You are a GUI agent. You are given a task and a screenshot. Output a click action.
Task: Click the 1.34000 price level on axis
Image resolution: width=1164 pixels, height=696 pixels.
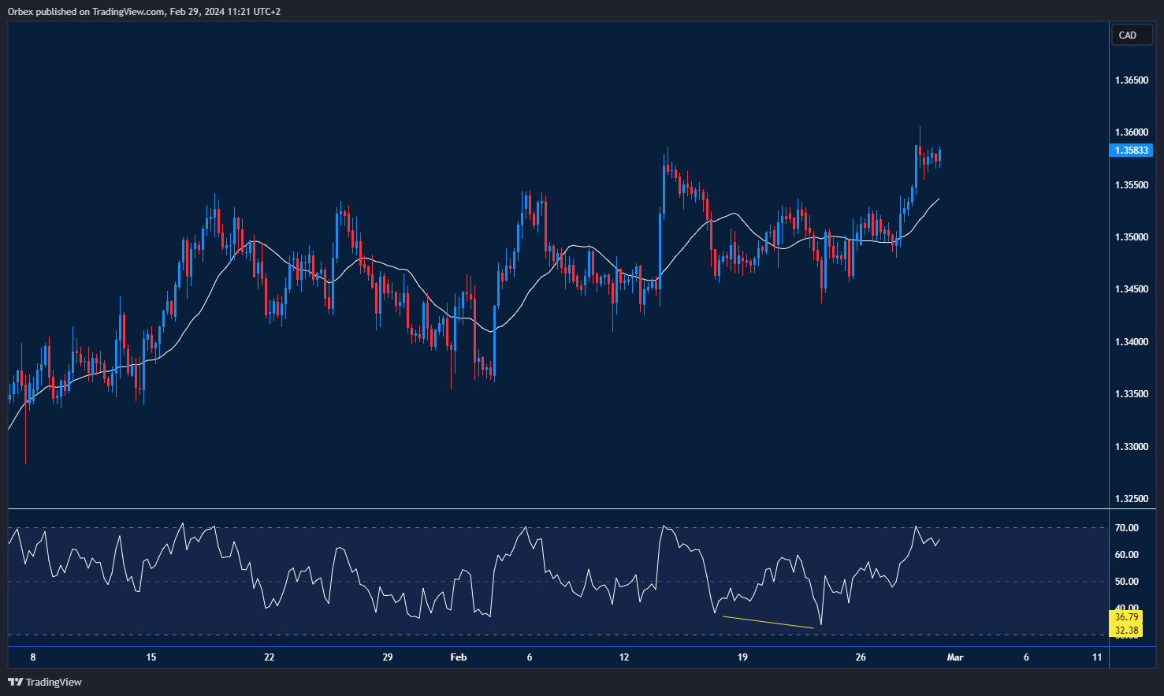[x=1131, y=342]
